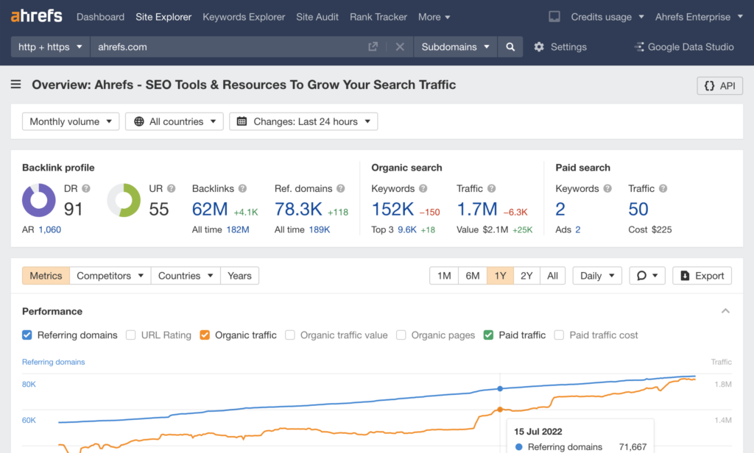
Task: Click the UR donut chart
Action: pos(124,200)
